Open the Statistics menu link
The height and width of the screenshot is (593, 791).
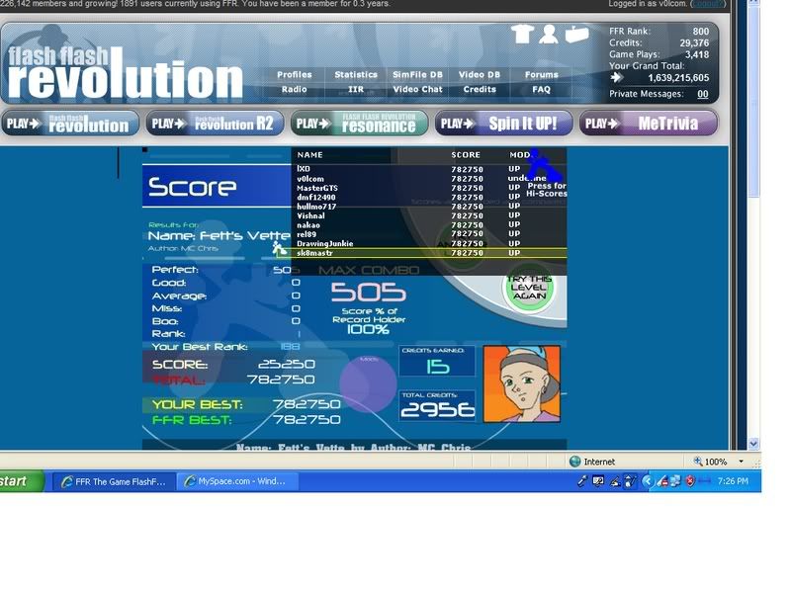(x=356, y=75)
